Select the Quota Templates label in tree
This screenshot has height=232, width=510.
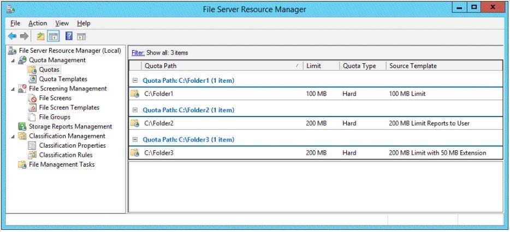(63, 79)
